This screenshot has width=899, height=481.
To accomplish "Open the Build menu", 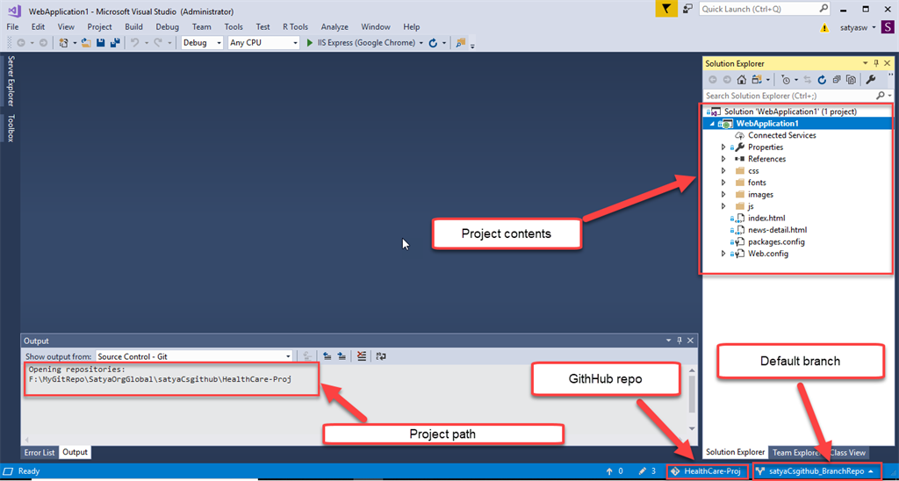I will pyautogui.click(x=133, y=27).
